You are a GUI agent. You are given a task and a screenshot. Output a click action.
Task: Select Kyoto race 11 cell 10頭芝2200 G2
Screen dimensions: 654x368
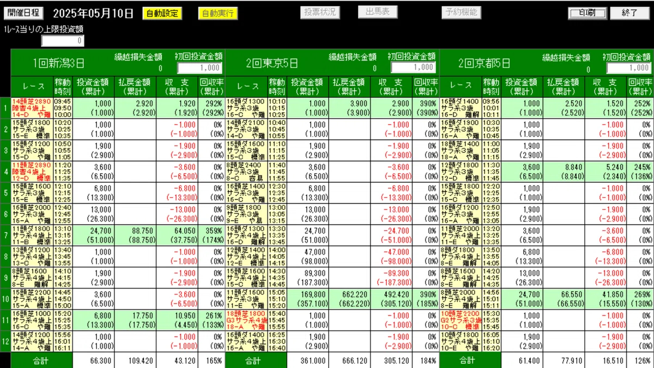coord(460,320)
